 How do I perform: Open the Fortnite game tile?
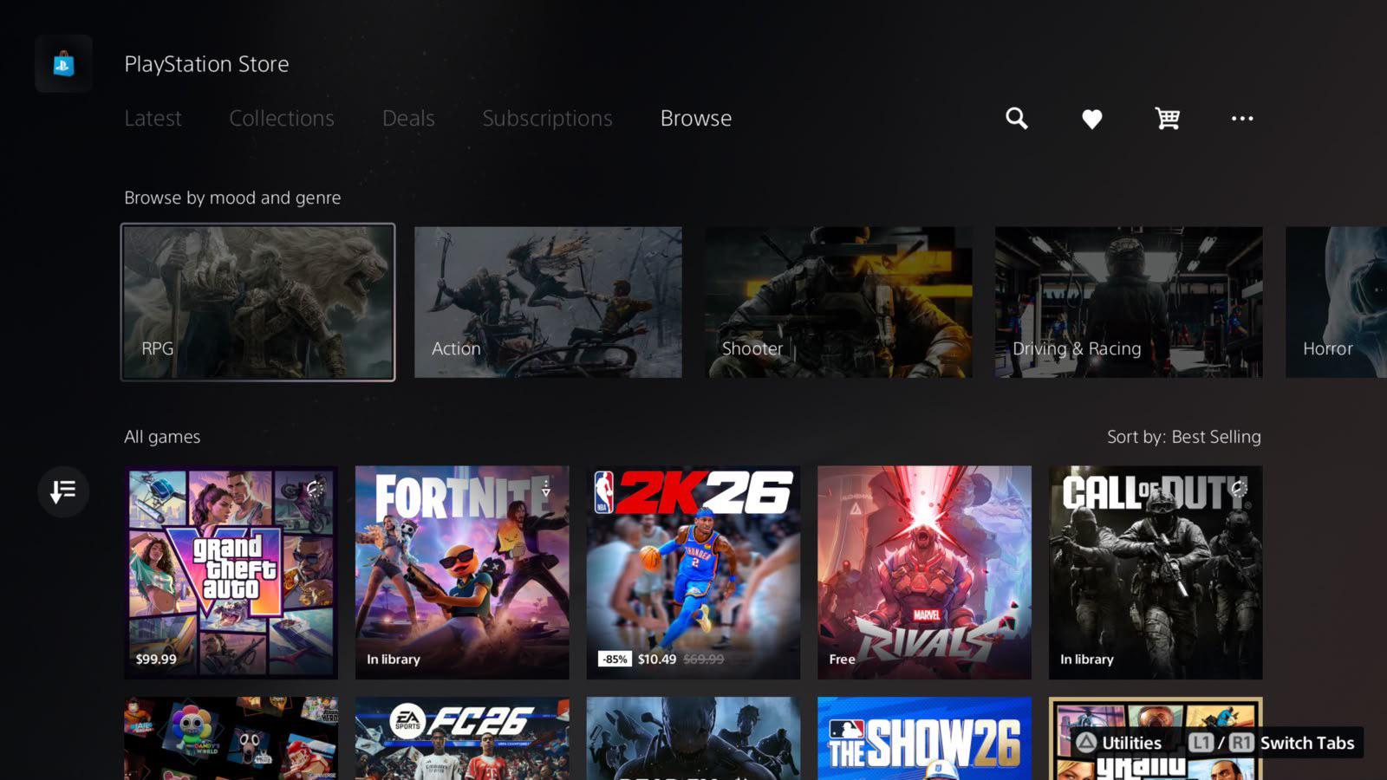coord(462,572)
